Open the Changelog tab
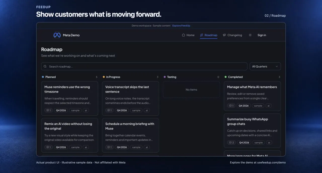 pos(232,35)
